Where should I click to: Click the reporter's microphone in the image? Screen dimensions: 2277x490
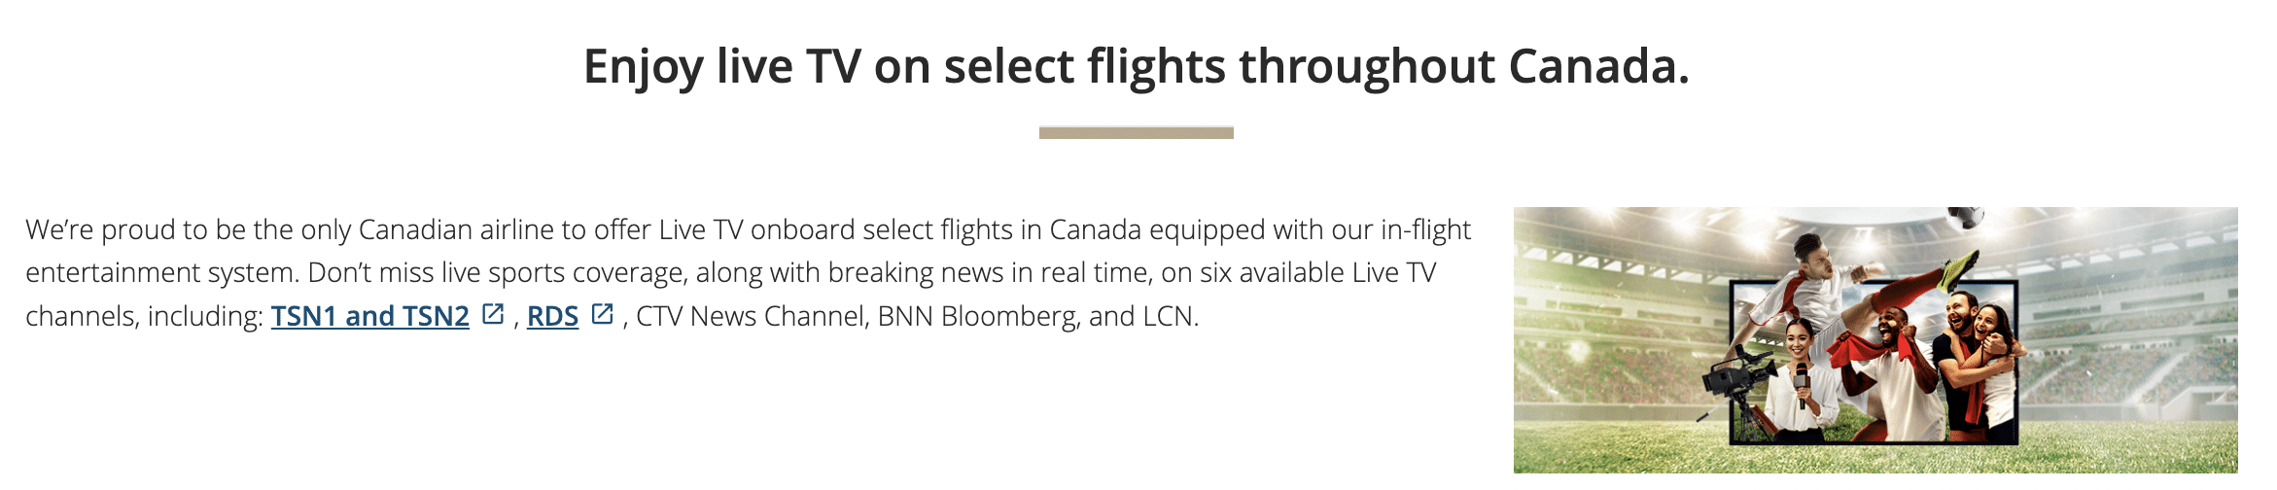point(1801,381)
